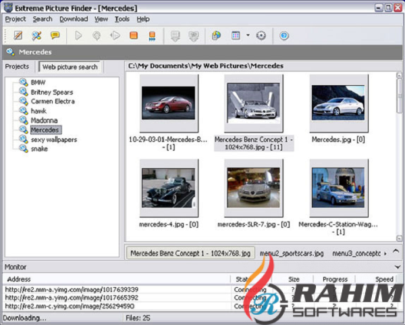Switch to the Projects tab
Viewport: 405px width, 325px height.
coord(18,66)
